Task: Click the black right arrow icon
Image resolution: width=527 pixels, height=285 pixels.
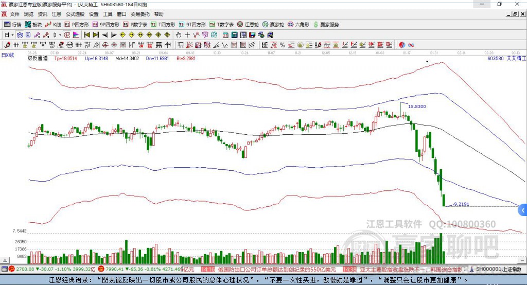Action: pos(114,35)
